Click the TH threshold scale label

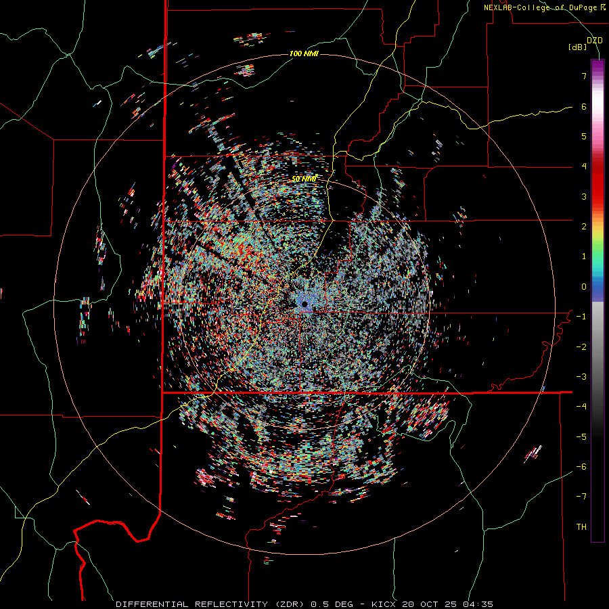coord(581,527)
